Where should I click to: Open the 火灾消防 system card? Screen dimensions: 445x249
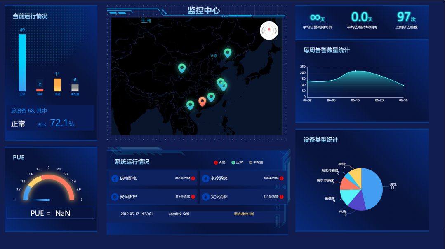243,197
